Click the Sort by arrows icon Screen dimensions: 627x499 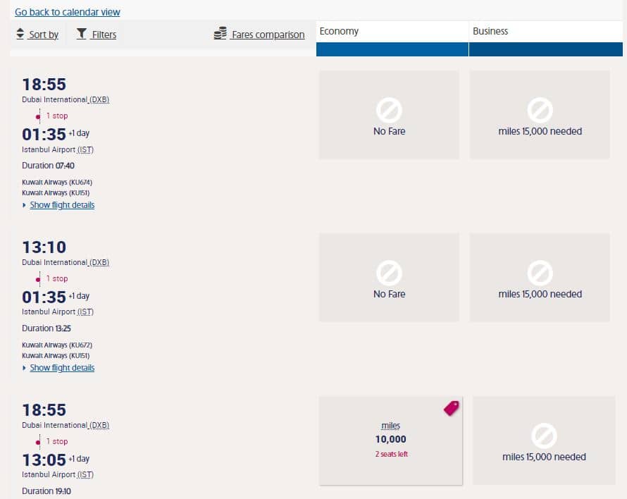[20, 34]
